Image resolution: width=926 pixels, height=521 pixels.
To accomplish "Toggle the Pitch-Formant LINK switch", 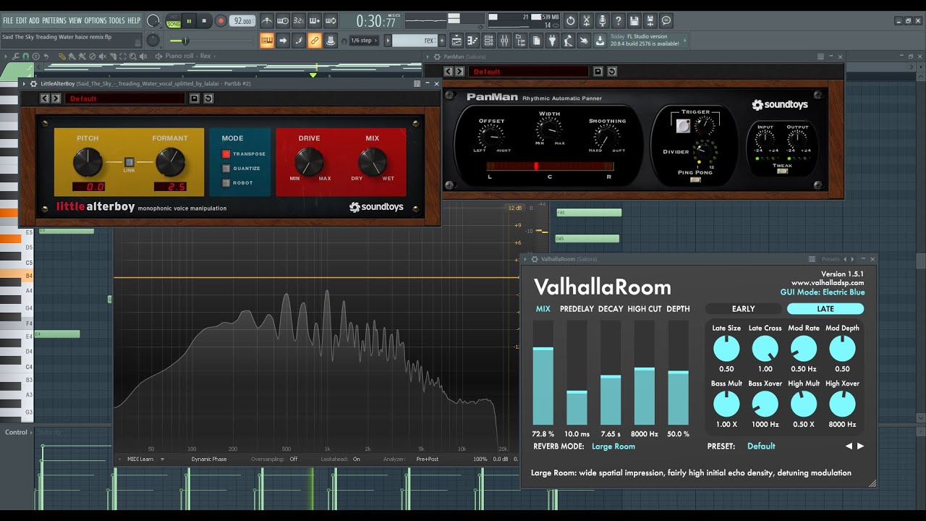I will pos(129,162).
